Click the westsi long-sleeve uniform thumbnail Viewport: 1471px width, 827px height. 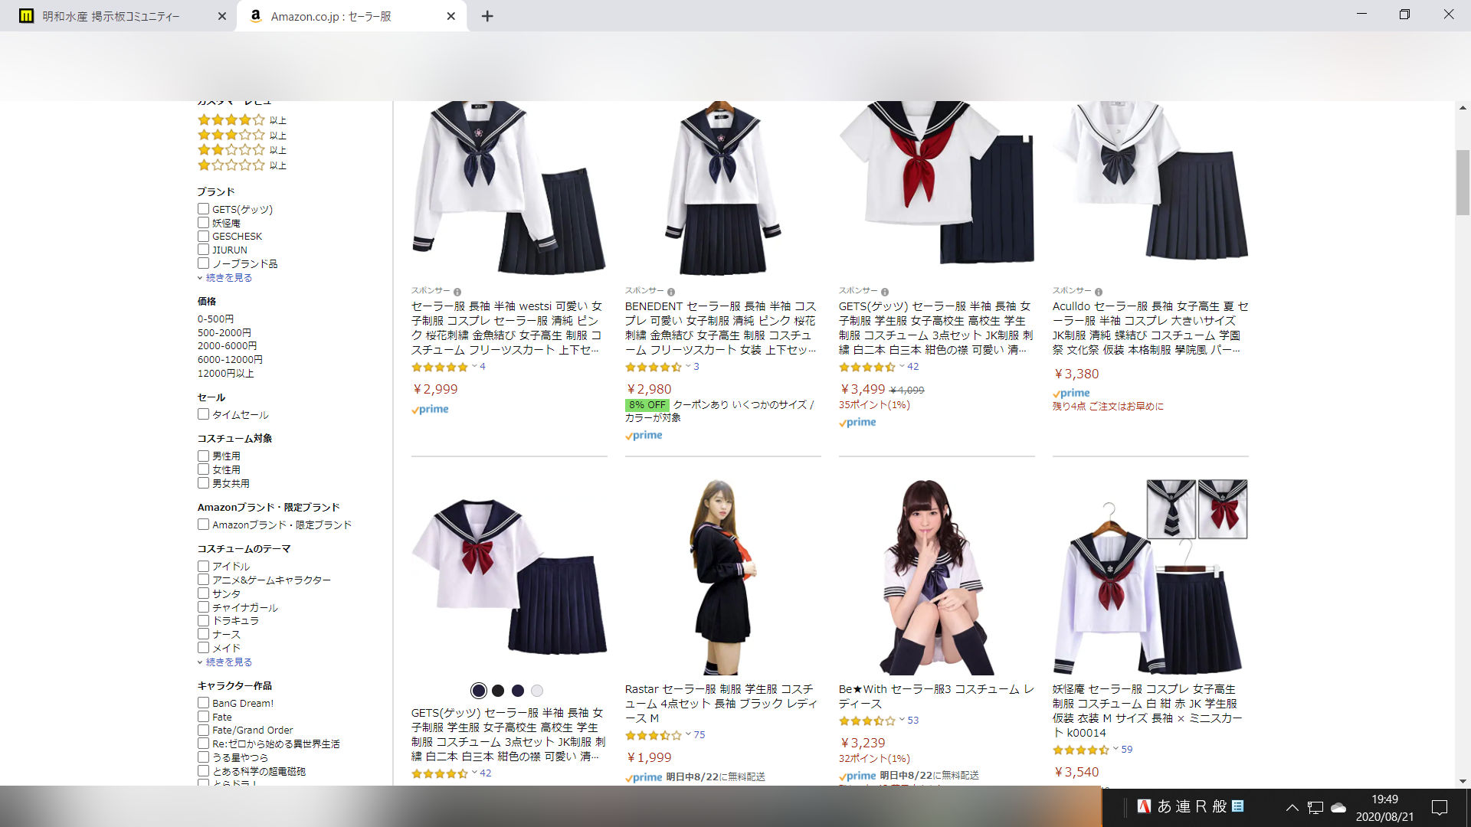[509, 188]
